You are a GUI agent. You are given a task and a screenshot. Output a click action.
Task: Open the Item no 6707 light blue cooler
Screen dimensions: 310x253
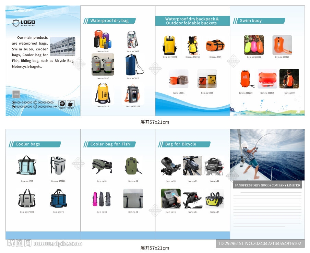(27, 165)
